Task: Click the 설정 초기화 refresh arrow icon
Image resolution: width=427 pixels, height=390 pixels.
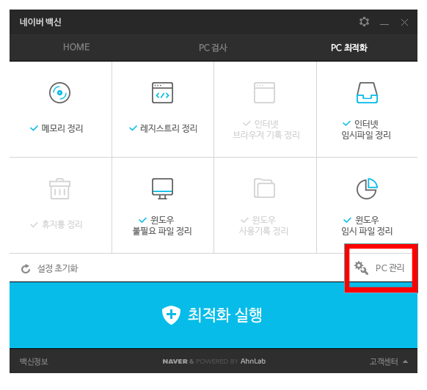Action: tap(26, 268)
